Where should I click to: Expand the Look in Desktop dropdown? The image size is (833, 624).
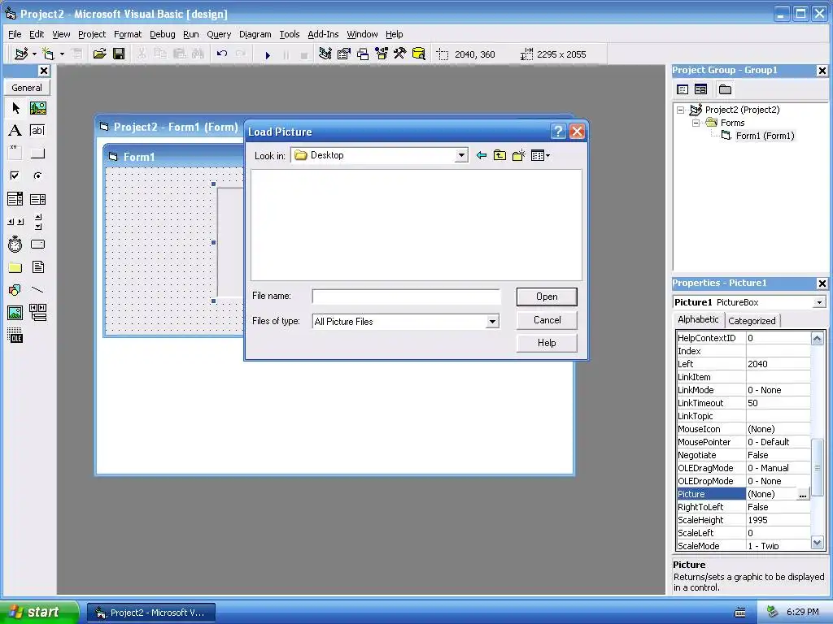[461, 155]
